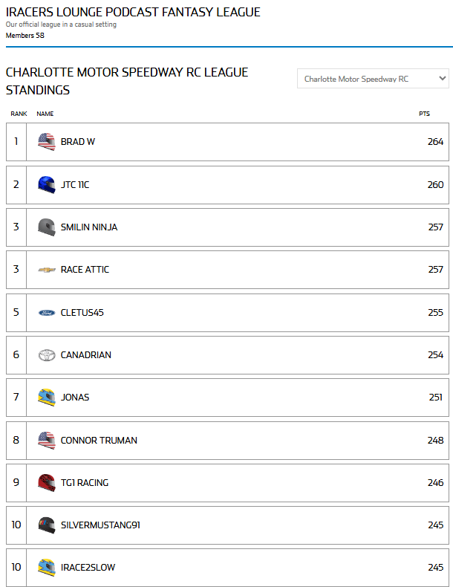Click Brad W's American flag helmet icon
Screen dimensions: 453x587
47,142
